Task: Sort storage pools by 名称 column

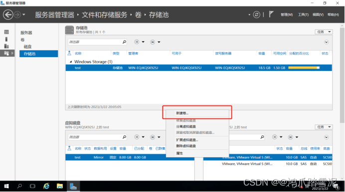Action: [x=78, y=54]
